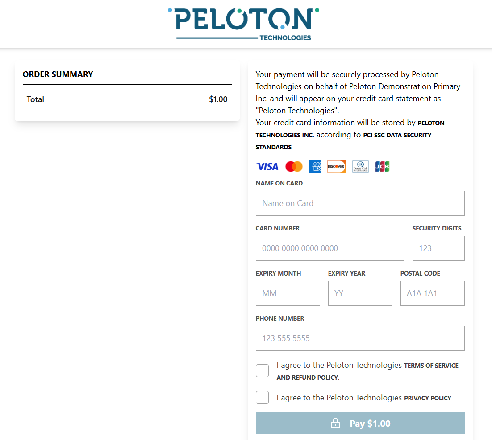
Task: Click the Discover card logo
Action: [x=336, y=167]
